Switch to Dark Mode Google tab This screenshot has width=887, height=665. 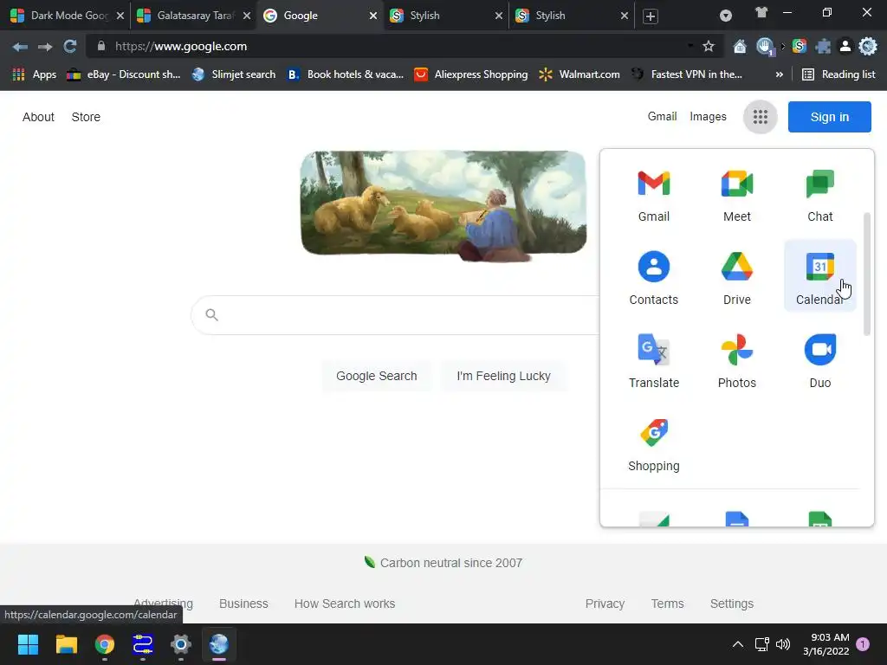[65, 16]
